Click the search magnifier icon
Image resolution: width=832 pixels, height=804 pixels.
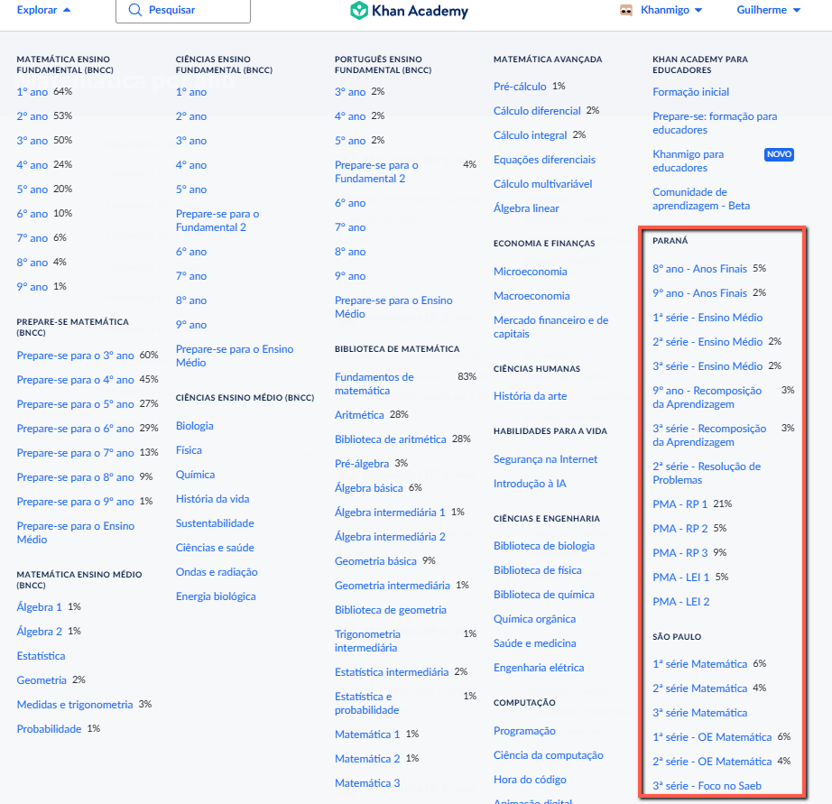point(134,10)
